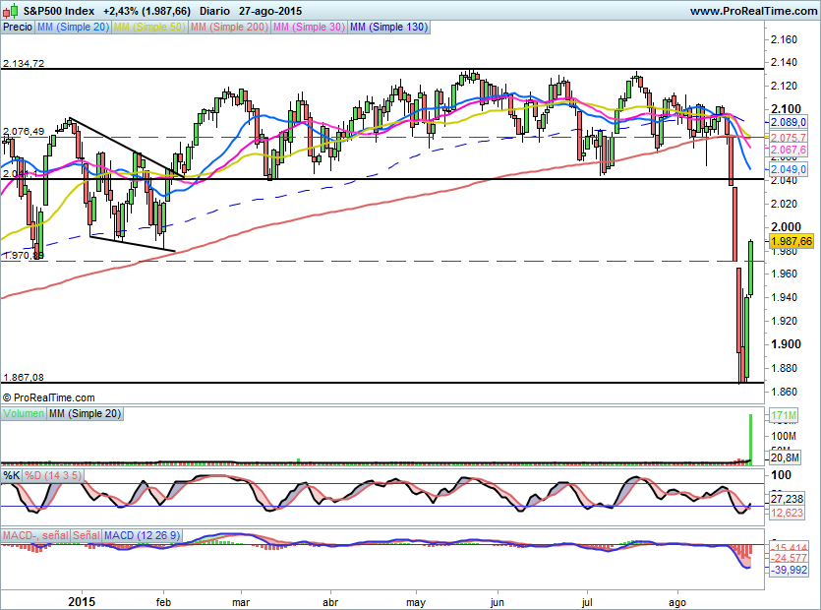The width and height of the screenshot is (821, 610).
Task: Click the 27,238 stochastic value tag
Action: pos(787,499)
